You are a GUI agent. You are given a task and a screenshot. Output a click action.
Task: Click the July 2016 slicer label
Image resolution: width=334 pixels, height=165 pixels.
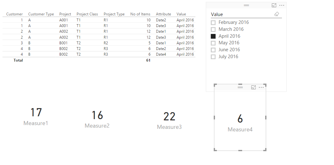pos(228,57)
